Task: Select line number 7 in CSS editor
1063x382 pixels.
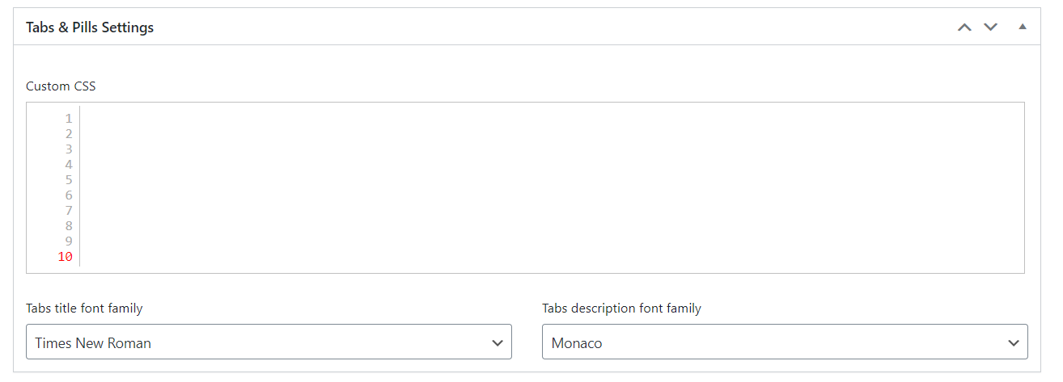Action: tap(69, 211)
